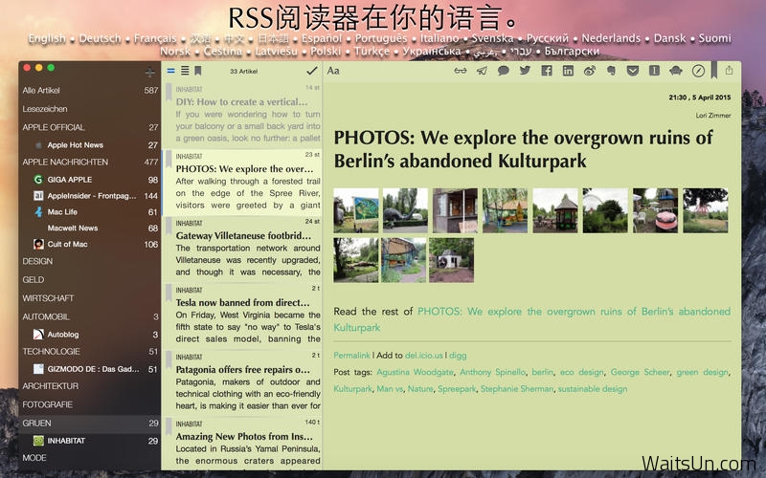The height and width of the screenshot is (478, 766).
Task: Select Autoblog feed
Action: [90, 334]
